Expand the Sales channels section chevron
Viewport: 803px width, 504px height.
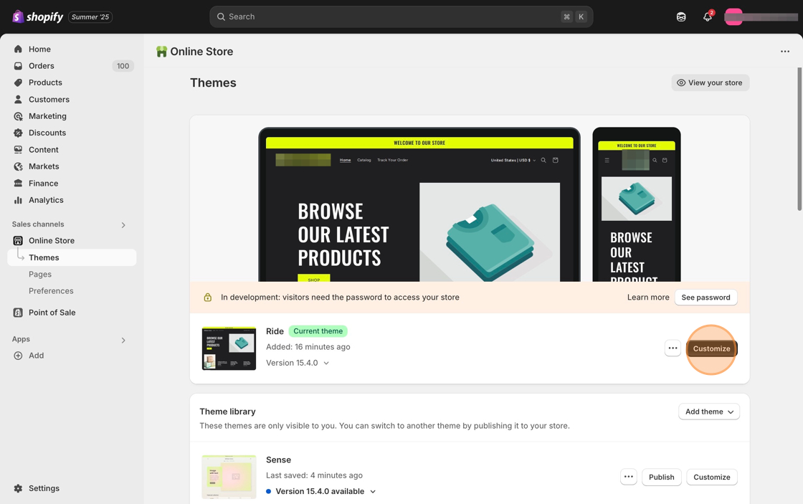123,225
